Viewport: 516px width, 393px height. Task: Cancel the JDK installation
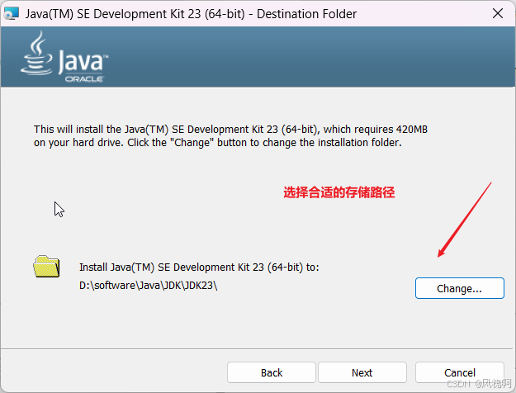point(460,372)
